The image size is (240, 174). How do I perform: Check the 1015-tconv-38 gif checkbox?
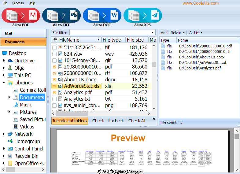(54, 61)
